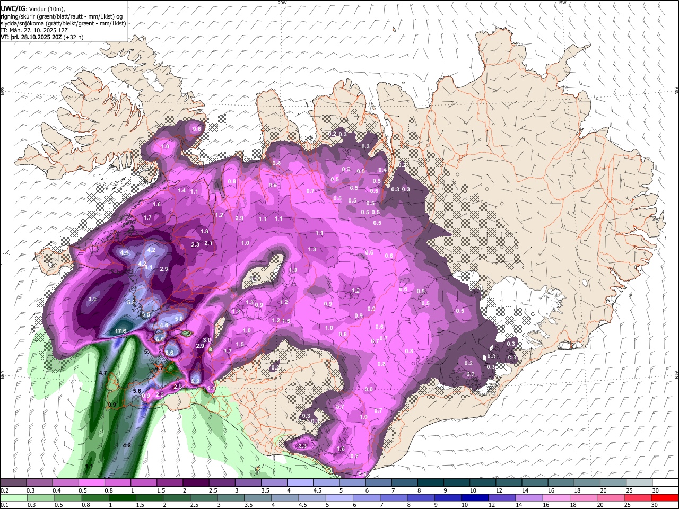
Task: Click the 2.2 precipitation value on the map
Action: 159,394
